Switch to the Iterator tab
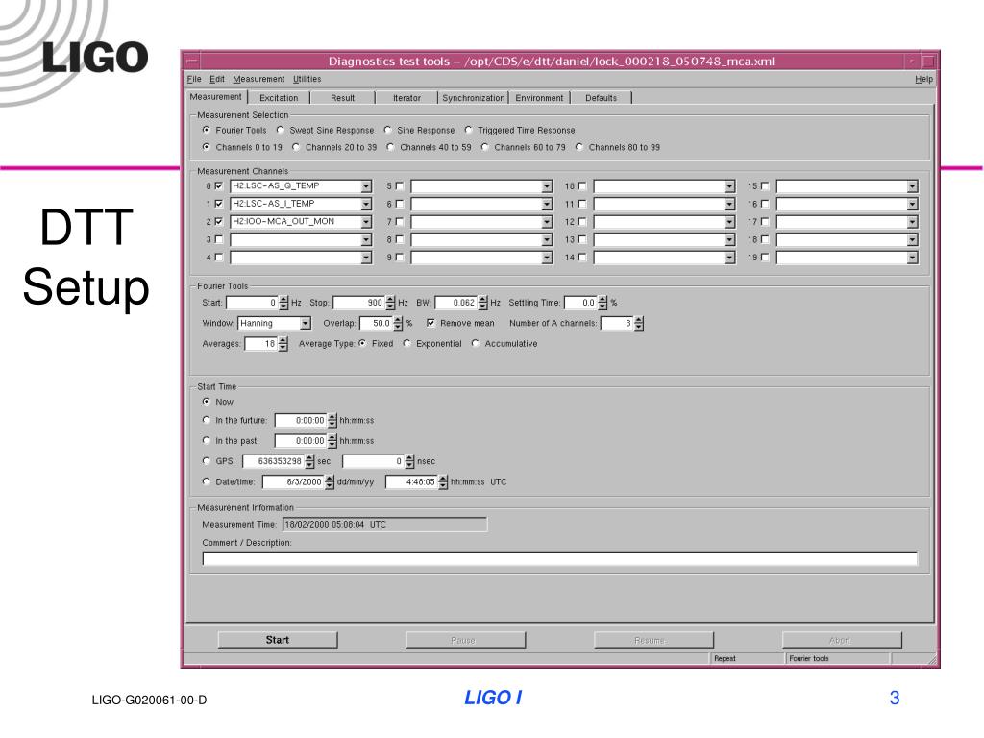 pyautogui.click(x=406, y=98)
